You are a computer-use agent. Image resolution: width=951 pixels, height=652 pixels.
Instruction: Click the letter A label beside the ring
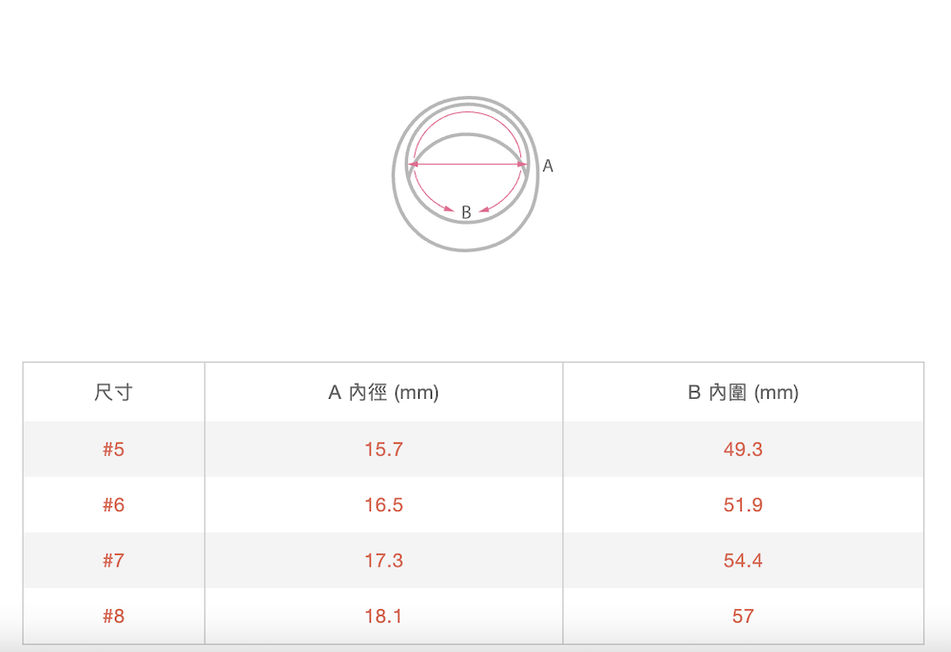pyautogui.click(x=548, y=166)
